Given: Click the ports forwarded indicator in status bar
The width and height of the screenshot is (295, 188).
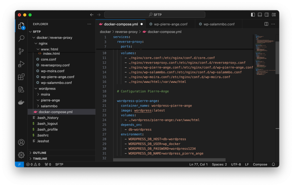Looking at the screenshot, I should 48,164.
